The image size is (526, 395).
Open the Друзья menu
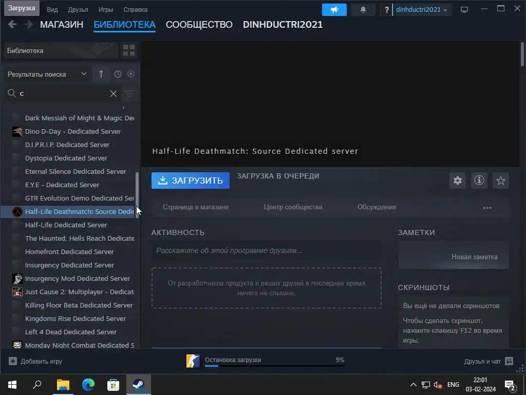coord(78,10)
